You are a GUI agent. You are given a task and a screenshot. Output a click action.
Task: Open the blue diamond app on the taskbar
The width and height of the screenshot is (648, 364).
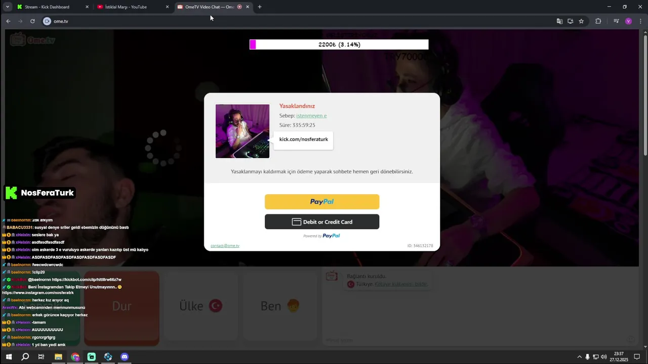[108, 357]
